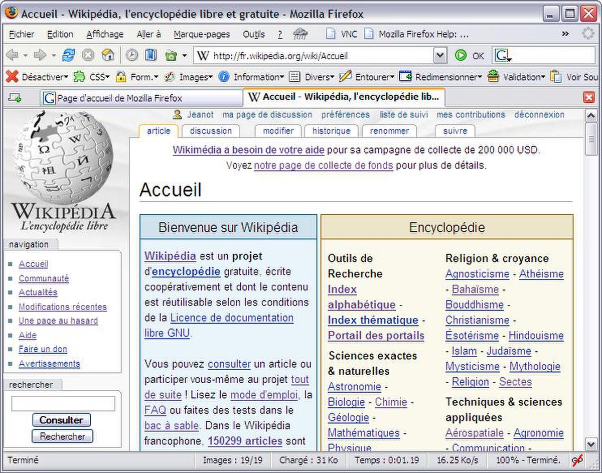Click the weather cloud icon in menu bar
The width and height of the screenshot is (602, 473).
pos(300,34)
